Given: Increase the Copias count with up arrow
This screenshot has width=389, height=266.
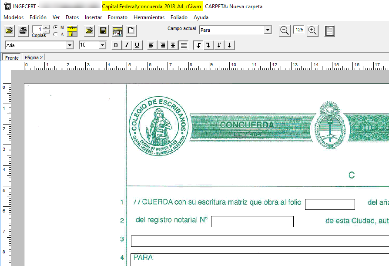Looking at the screenshot, I should pos(46,27).
